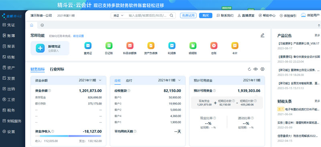This screenshot has height=147, width=321.
Task: Open 联系我们 in the header
Action: 225,15
